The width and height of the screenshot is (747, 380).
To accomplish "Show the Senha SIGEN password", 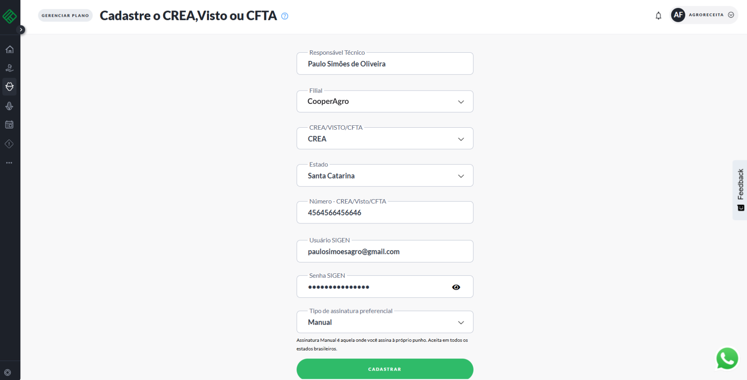I will tap(456, 287).
